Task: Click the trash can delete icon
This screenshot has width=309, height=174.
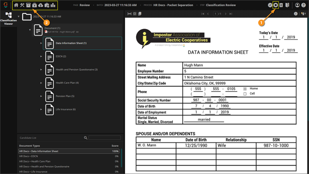Action: pyautogui.click(x=281, y=5)
